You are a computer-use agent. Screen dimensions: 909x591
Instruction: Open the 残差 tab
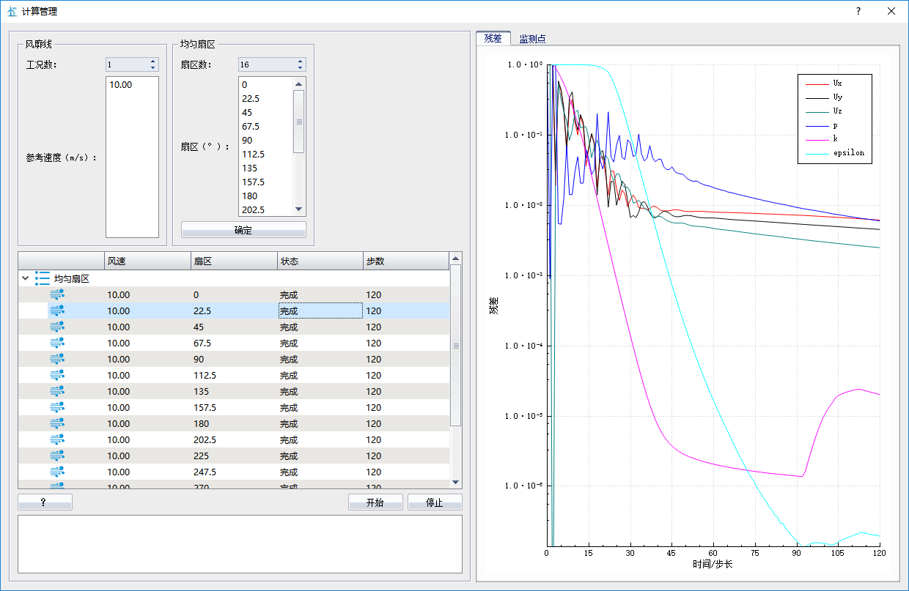tap(493, 38)
